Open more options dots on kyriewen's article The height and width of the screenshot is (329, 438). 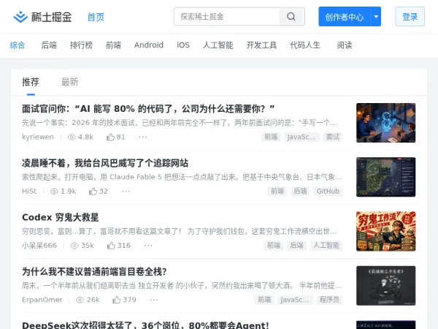click(143, 137)
